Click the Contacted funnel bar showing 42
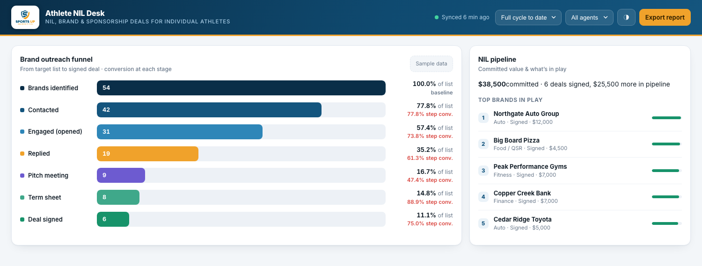 coord(209,110)
